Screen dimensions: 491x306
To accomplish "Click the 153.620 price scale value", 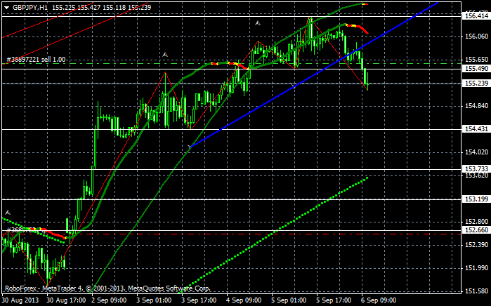I will 477,175.
